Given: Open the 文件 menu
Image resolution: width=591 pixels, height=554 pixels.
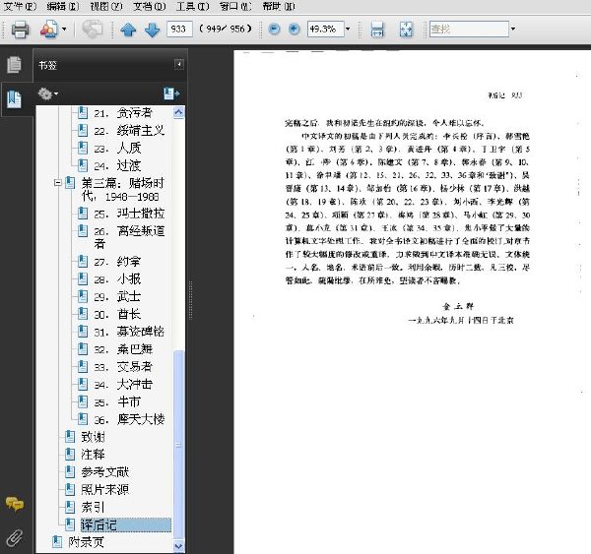Looking at the screenshot, I should tap(20, 6).
